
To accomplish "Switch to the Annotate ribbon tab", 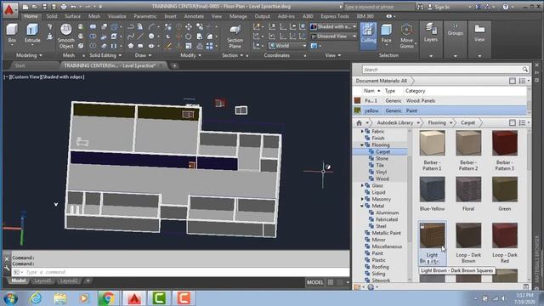I will pyautogui.click(x=194, y=16).
